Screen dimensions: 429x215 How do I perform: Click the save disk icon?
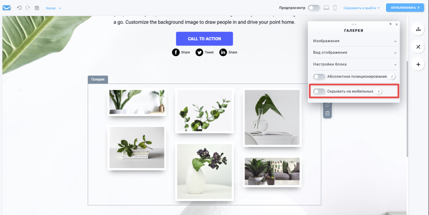pyautogui.click(x=37, y=8)
